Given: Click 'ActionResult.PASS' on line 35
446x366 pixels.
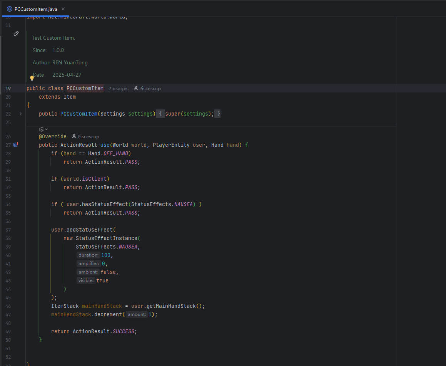Looking at the screenshot, I should (111, 213).
